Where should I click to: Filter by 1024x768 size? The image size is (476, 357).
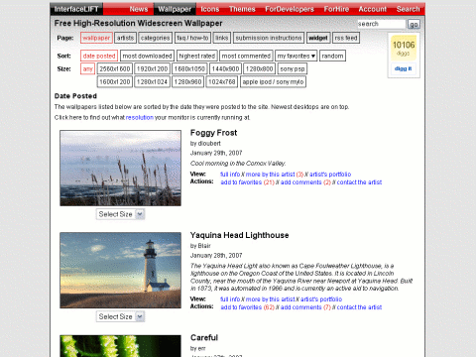coord(222,81)
